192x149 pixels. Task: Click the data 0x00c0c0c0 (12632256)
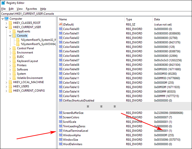click(168, 60)
